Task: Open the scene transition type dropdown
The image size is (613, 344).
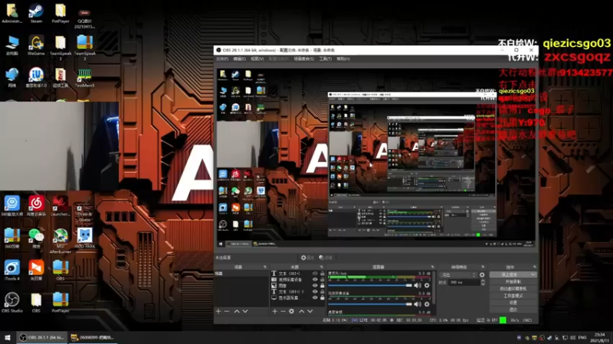Action: click(x=457, y=275)
